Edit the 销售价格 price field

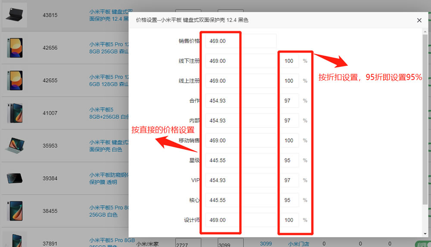point(241,41)
